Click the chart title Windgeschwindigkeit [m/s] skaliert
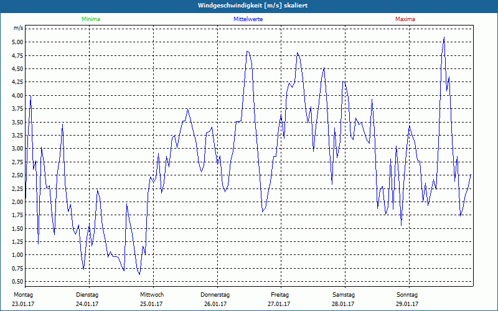 (253, 6)
